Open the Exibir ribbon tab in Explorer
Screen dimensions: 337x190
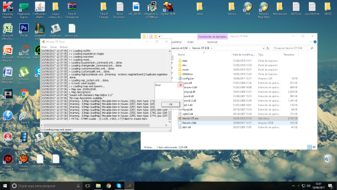(x=190, y=42)
